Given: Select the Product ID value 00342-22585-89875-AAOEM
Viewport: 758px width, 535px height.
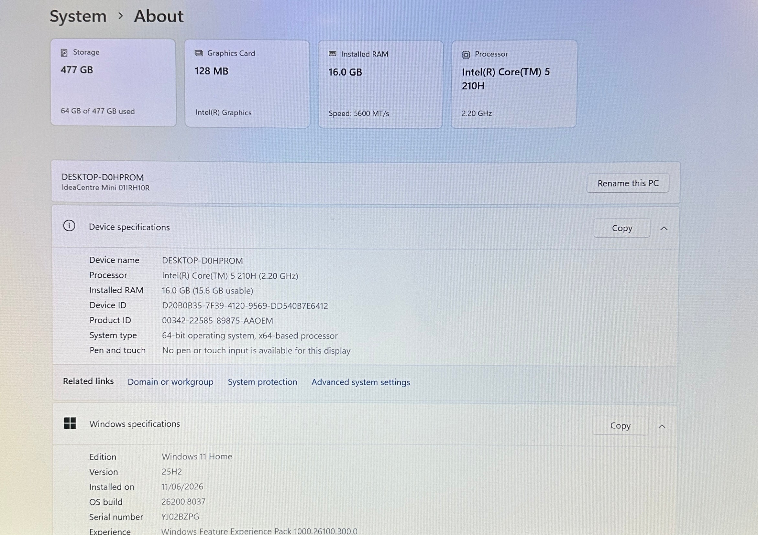Looking at the screenshot, I should click(217, 321).
